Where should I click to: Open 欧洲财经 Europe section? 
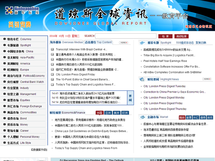tap(18, 70)
